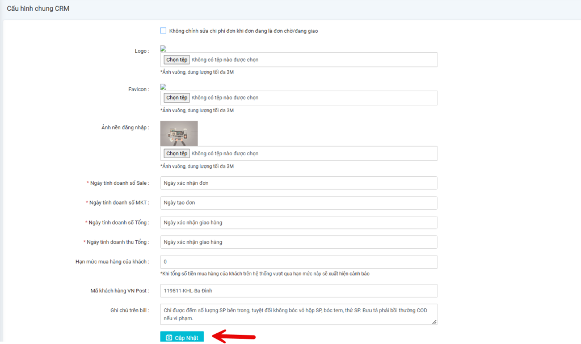
Task: Click the broken Logo image preview icon
Action: tap(163, 49)
